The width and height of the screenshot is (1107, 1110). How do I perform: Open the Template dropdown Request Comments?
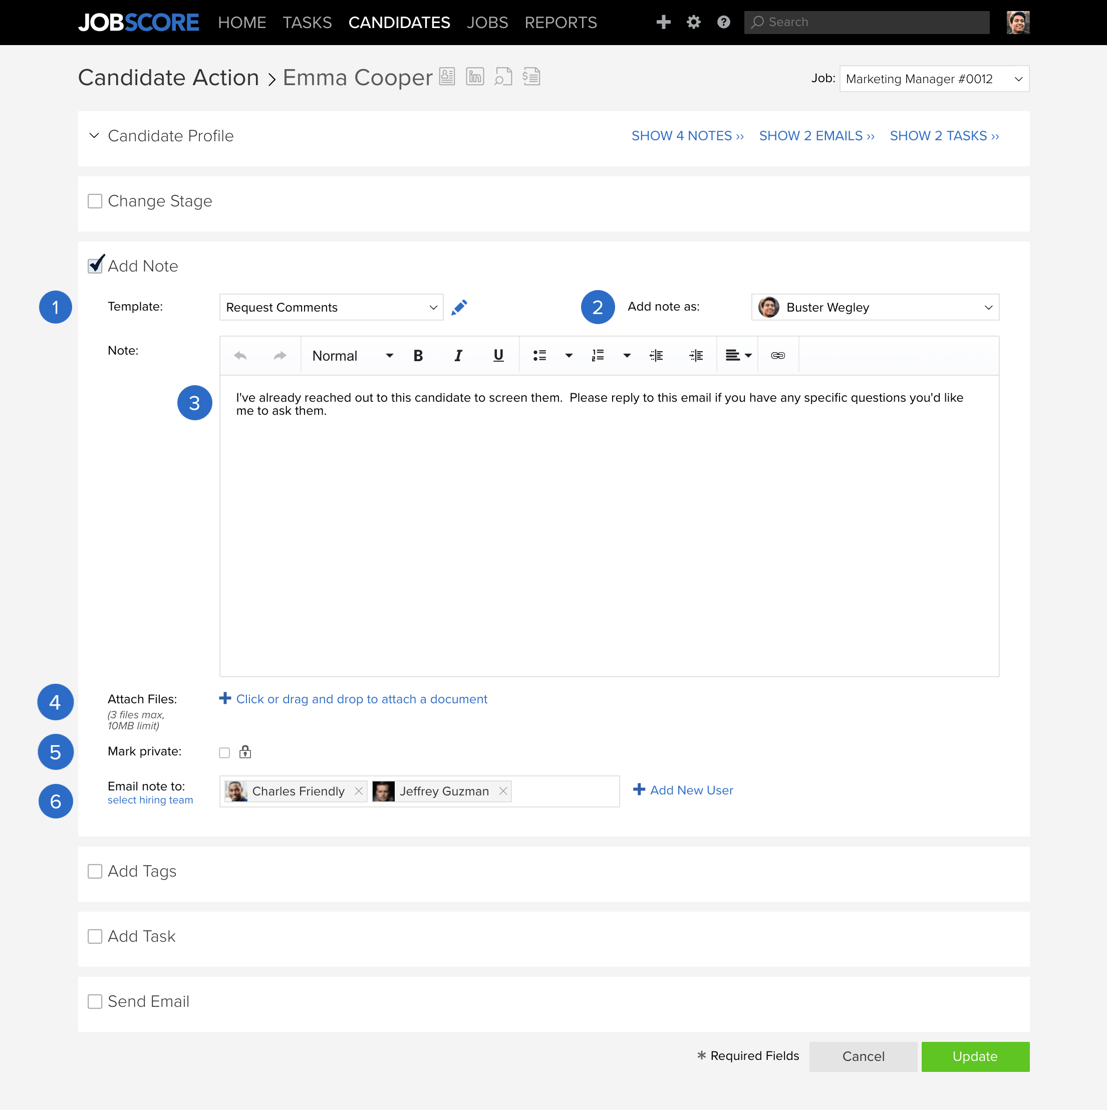click(x=331, y=308)
